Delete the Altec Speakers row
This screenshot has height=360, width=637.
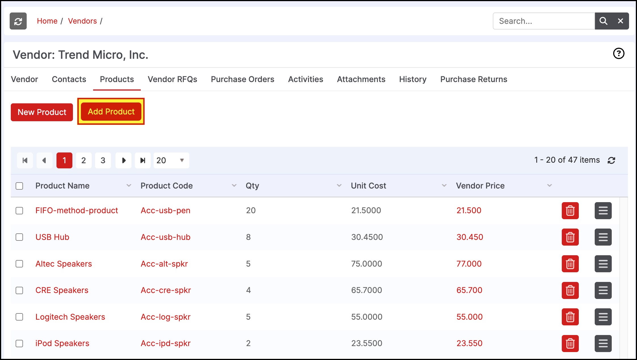(570, 264)
